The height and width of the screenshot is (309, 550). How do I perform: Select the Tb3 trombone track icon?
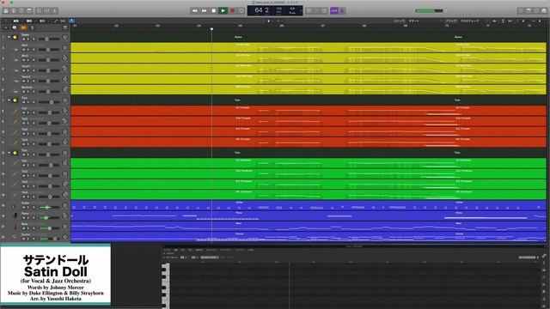pyautogui.click(x=15, y=185)
